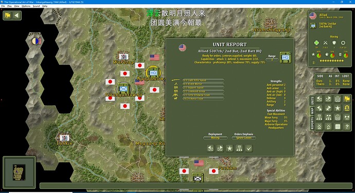Click the formation hierarchy icon in report dialog
Viewport: 355px width, 193px height.
239,148
